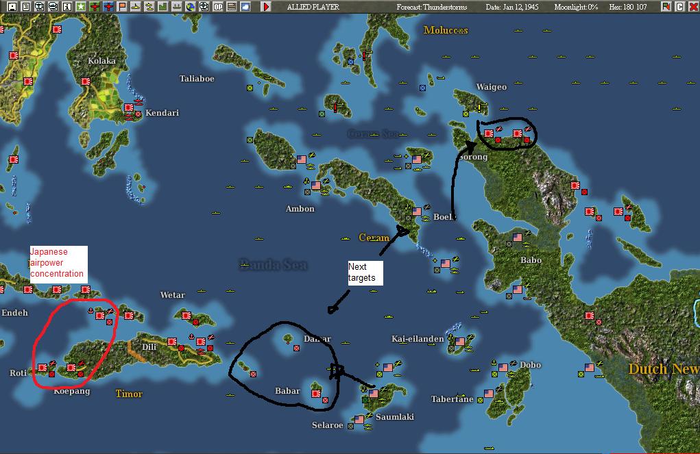Viewport: 700px width, 454px height.
Task: Open single yellow ship list icon
Action: [x=136, y=6]
